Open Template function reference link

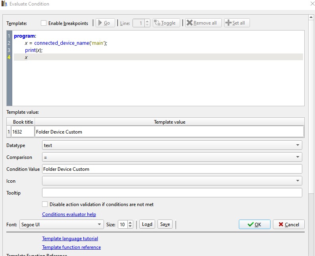pos(71,247)
